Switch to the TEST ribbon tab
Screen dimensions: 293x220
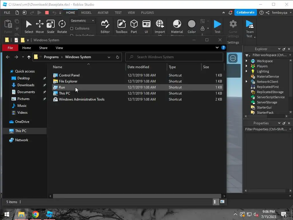click(x=118, y=13)
